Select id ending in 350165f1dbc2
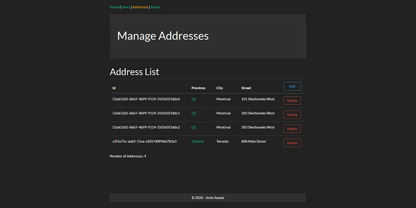Image resolution: width=416 pixels, height=208 pixels. (146, 127)
